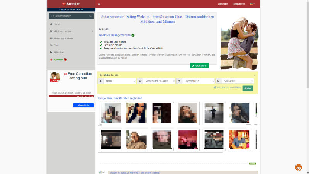This screenshot has height=174, width=309.
Task: Open third profile thumbnail in top row
Action: pyautogui.click(x=162, y=113)
